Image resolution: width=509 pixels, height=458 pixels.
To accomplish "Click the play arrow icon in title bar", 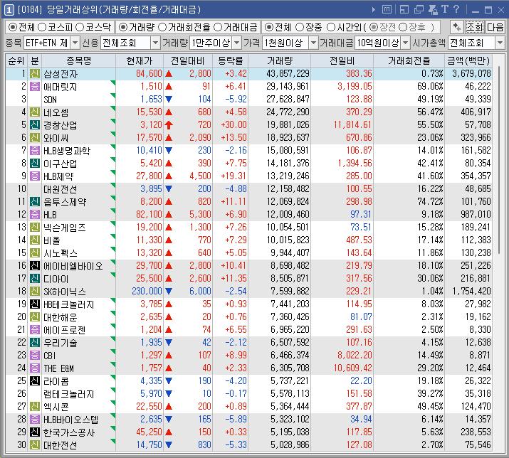I will click(373, 10).
